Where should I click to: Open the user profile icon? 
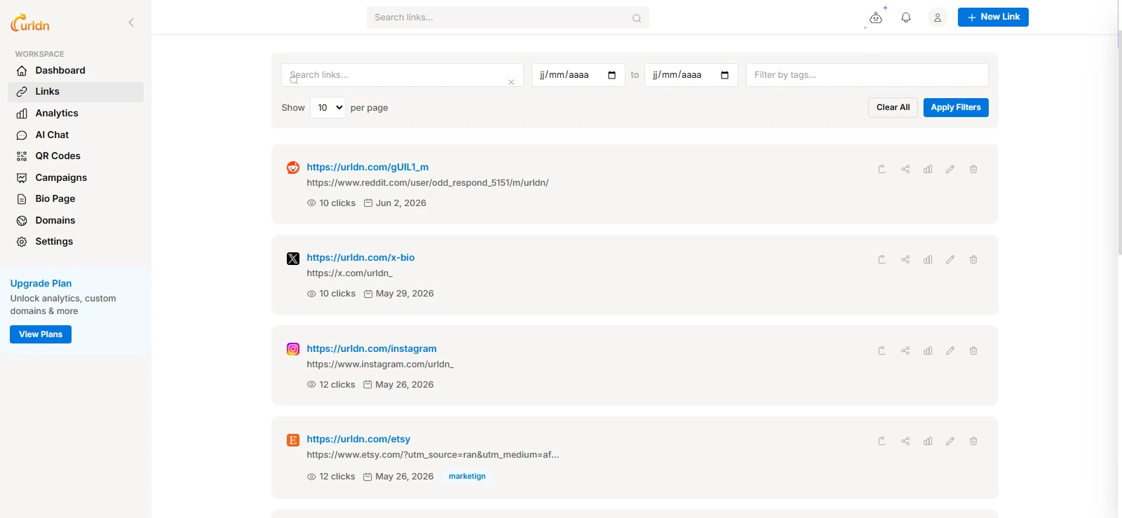click(x=938, y=18)
